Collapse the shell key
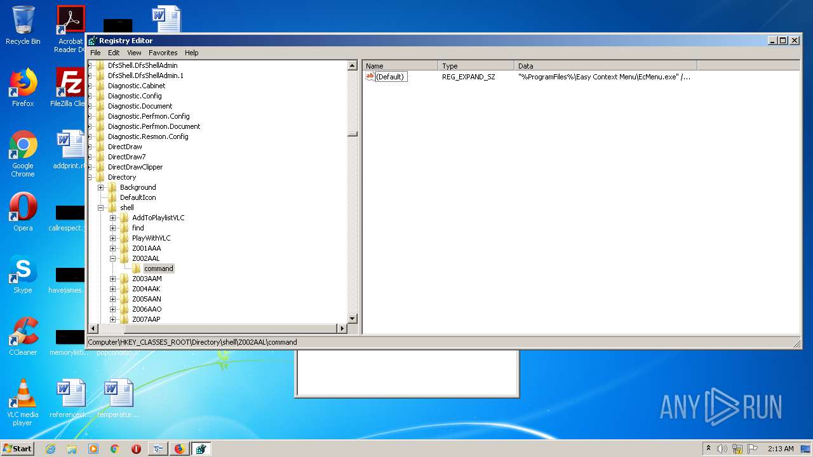Viewport: 813px width, 457px height. 101,208
